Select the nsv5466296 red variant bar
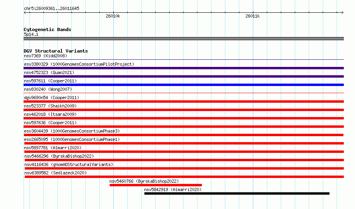 click(x=184, y=160)
